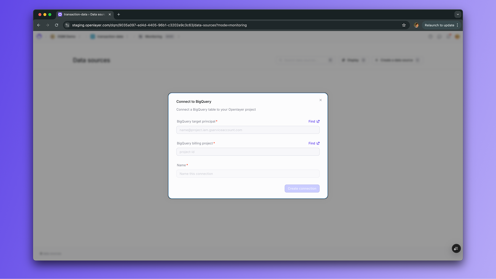This screenshot has height=279, width=496.
Task: Open Find link for target principal
Action: [314, 121]
